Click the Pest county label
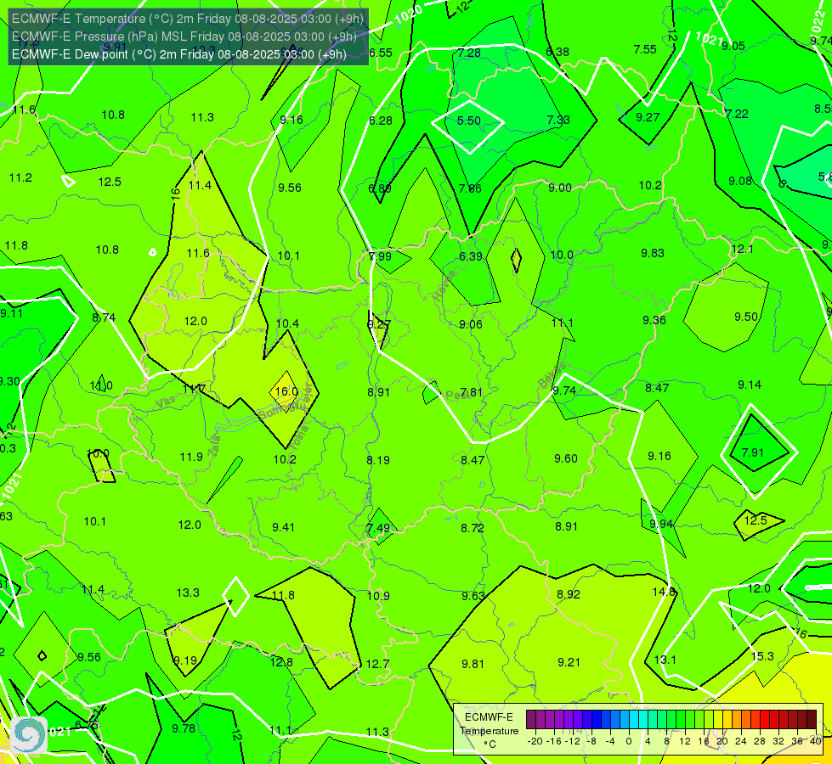Viewport: 832px width, 764px height. [x=456, y=396]
